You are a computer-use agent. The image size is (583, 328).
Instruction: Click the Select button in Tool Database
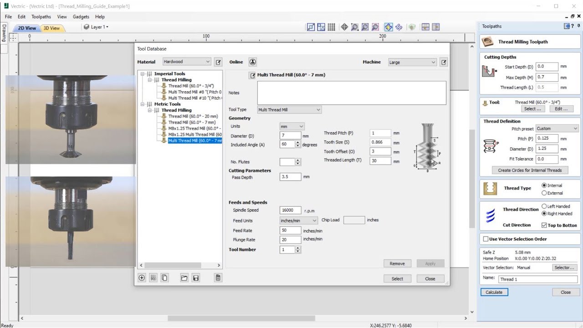397,279
